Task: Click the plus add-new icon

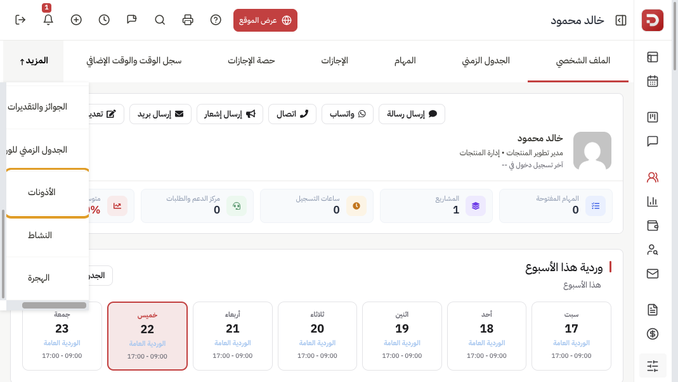Action: pos(76,20)
